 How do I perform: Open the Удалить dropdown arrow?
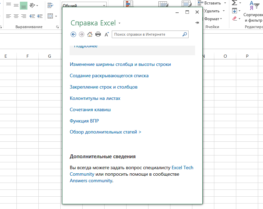tap(224, 11)
